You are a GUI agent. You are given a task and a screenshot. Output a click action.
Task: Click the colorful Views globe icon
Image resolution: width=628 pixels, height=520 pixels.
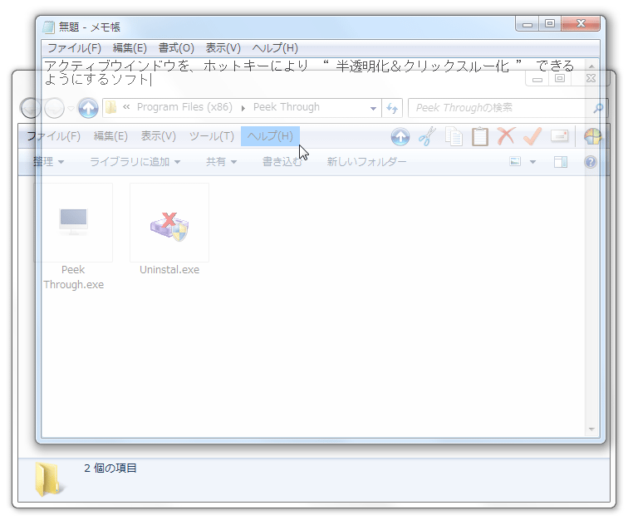pos(593,136)
